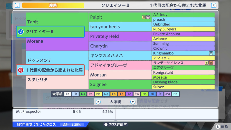
Task: Select the Pulpit pedigree cell
Action: click(120, 17)
